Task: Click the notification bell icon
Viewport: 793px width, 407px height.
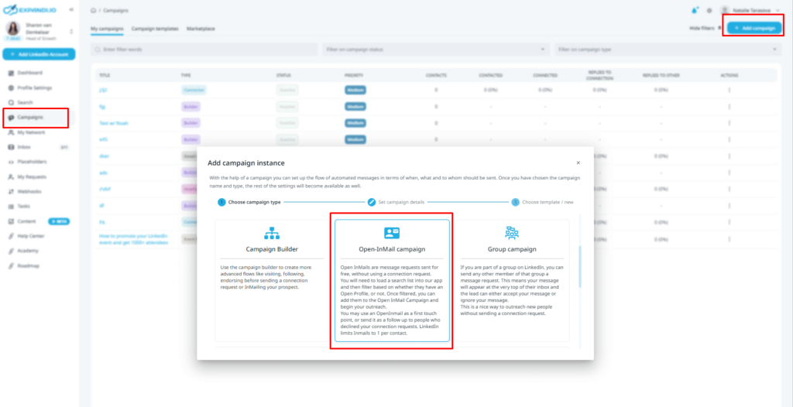Action: coord(695,10)
